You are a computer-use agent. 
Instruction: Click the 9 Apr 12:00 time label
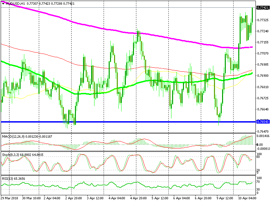point(225,198)
